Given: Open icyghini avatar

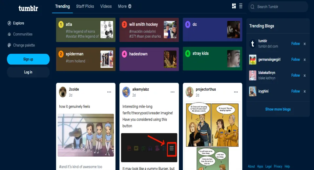Looking at the screenshot, I should [253, 91].
